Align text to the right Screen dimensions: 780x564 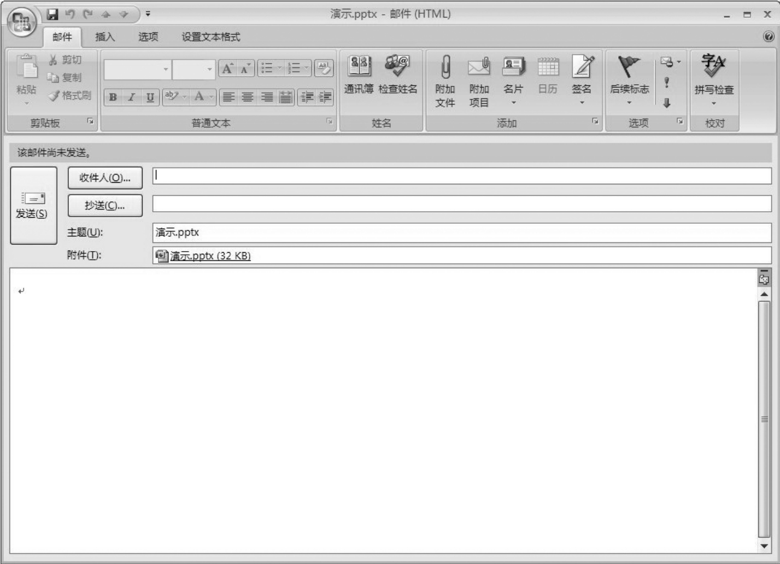(267, 97)
